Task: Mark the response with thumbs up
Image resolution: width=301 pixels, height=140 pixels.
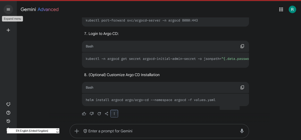Action: point(84,114)
